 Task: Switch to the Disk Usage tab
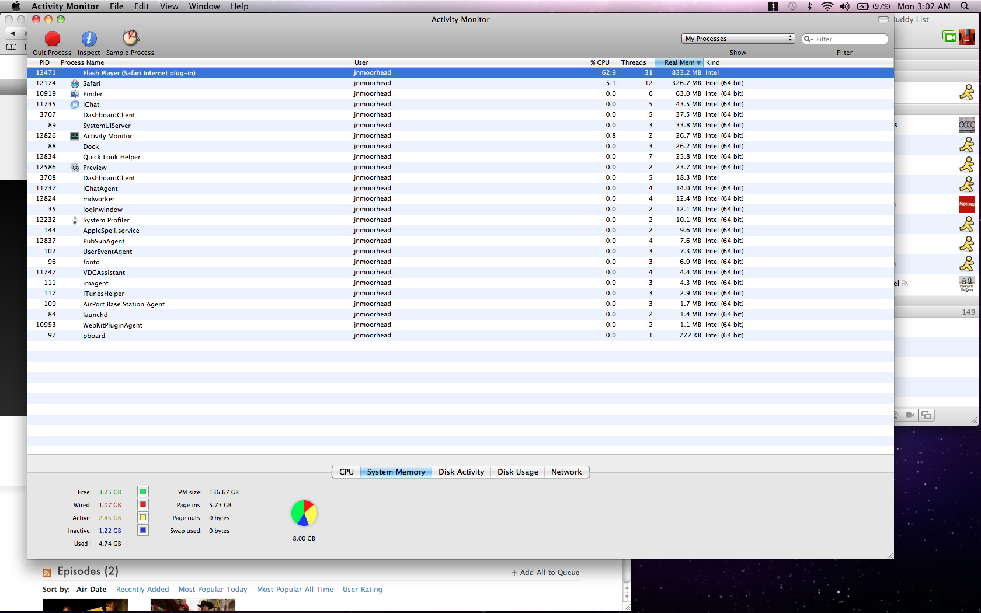pos(518,472)
